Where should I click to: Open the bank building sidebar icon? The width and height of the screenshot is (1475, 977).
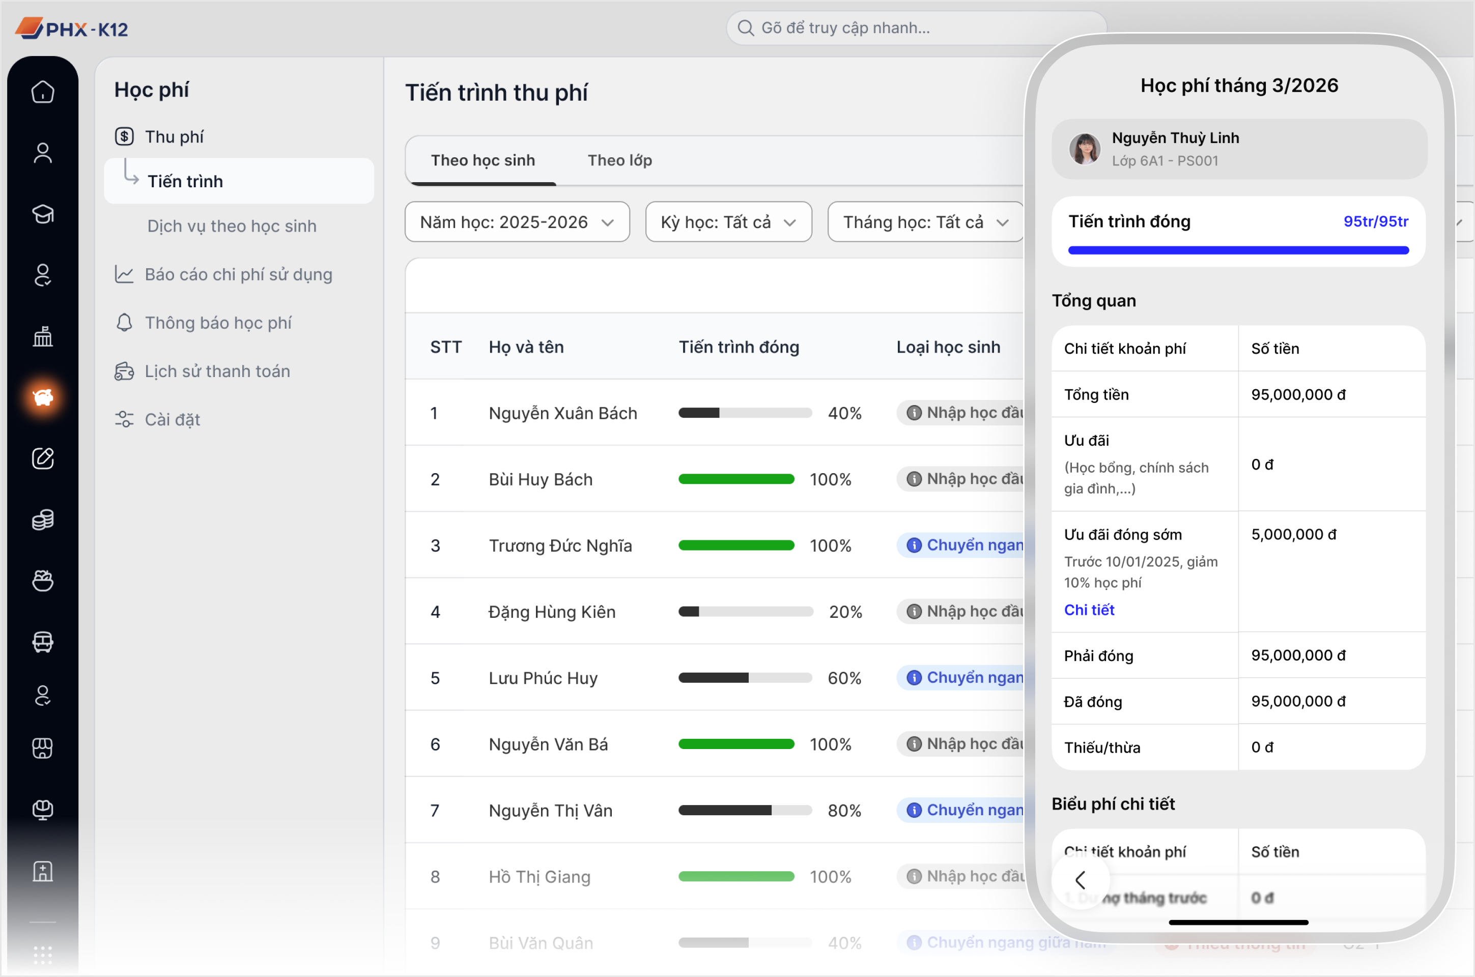tap(42, 336)
